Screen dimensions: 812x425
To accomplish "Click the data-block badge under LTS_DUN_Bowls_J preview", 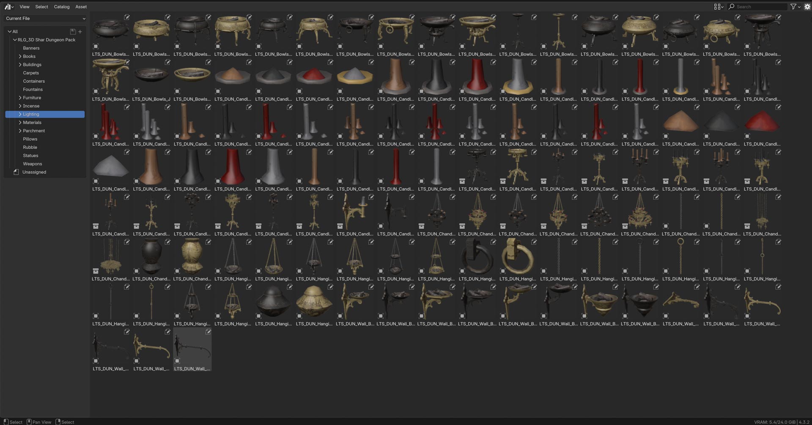I will (x=137, y=91).
